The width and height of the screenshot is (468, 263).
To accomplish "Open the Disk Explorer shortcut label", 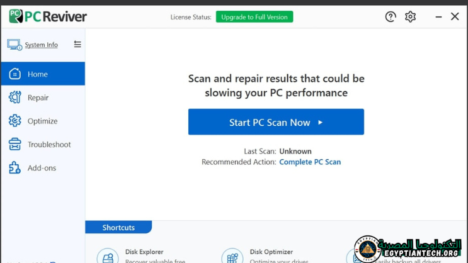I will 144,252.
